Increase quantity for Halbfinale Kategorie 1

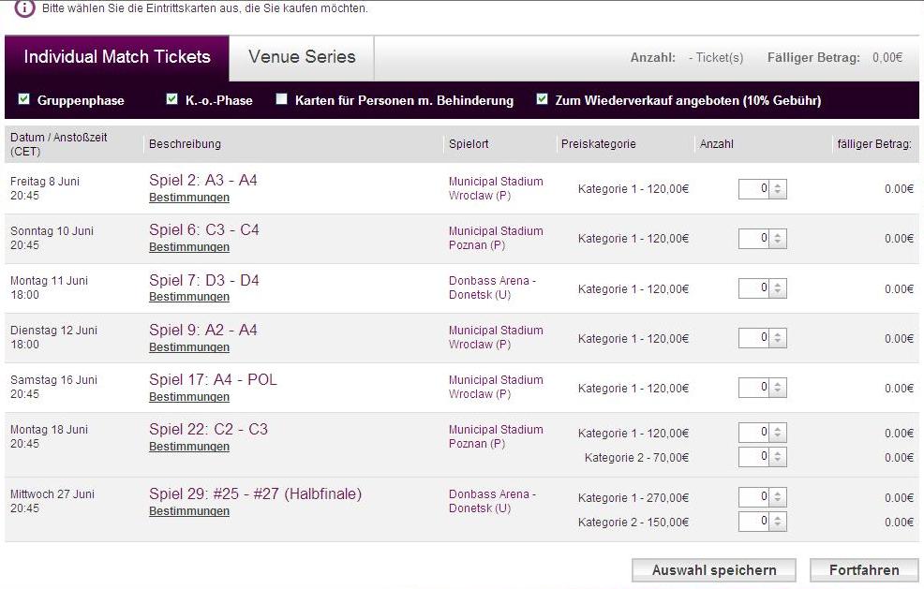[x=779, y=493]
